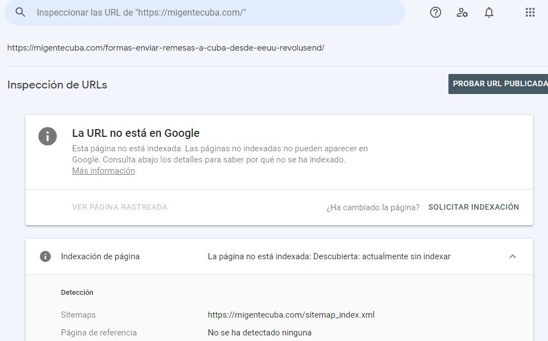Click the 'Página de referencia' label
Screen dimensions: 548x341
pos(99,333)
